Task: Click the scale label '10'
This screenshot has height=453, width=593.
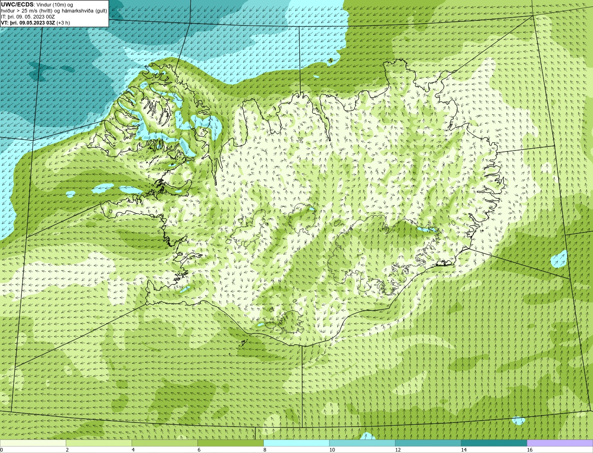Action: (332, 450)
